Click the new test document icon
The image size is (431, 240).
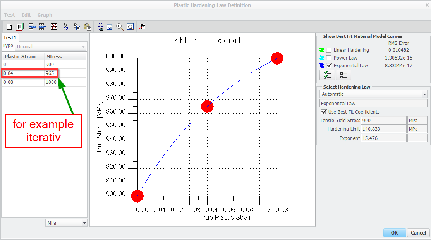point(9,27)
